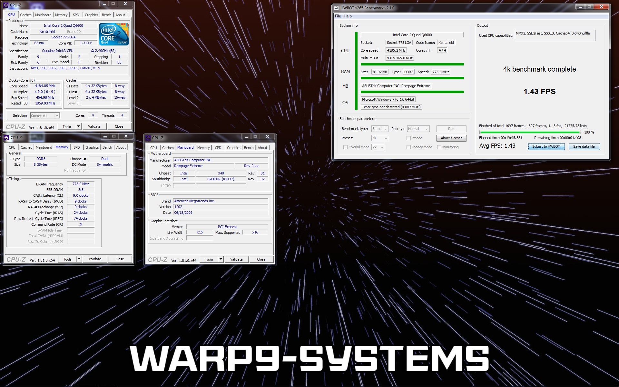Click the Multiplier x 9.0 field
Image resolution: width=619 pixels, height=387 pixels.
click(45, 92)
